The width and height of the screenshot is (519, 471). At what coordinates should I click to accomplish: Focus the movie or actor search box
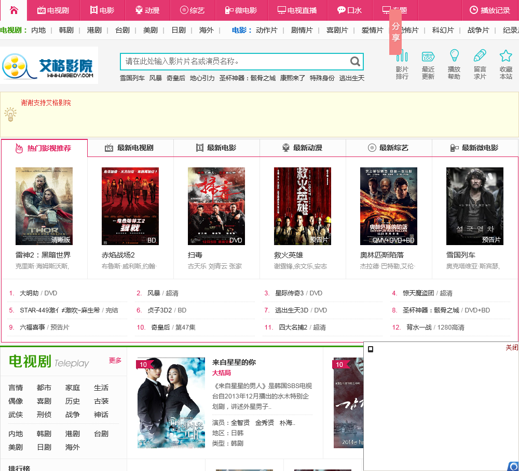(x=235, y=62)
